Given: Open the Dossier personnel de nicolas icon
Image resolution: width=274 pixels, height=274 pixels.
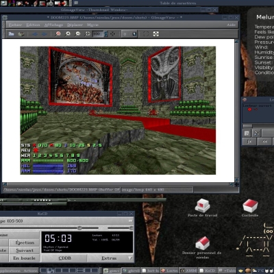Looking at the screenshot, I should [x=202, y=248].
